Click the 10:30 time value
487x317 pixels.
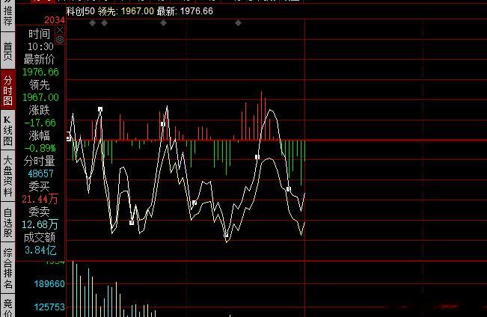click(x=40, y=46)
